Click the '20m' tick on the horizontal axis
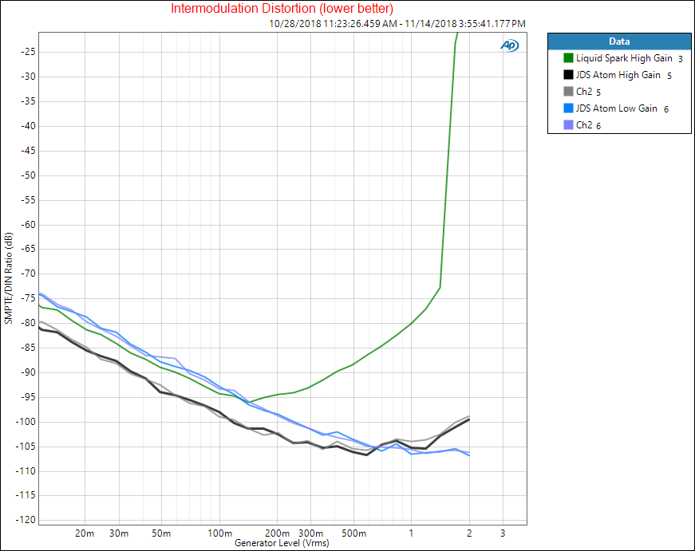Screen dimensions: 695x551 [x=85, y=533]
